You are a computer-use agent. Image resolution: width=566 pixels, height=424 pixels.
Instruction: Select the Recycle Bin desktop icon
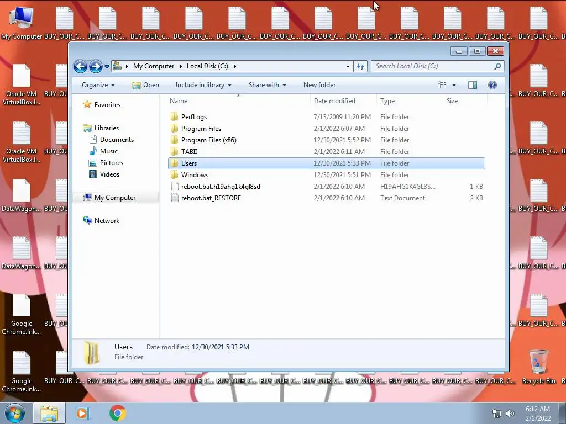coord(538,367)
